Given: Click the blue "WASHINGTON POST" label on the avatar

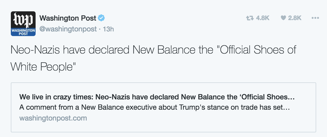Looking at the screenshot, I should [x=23, y=32].
